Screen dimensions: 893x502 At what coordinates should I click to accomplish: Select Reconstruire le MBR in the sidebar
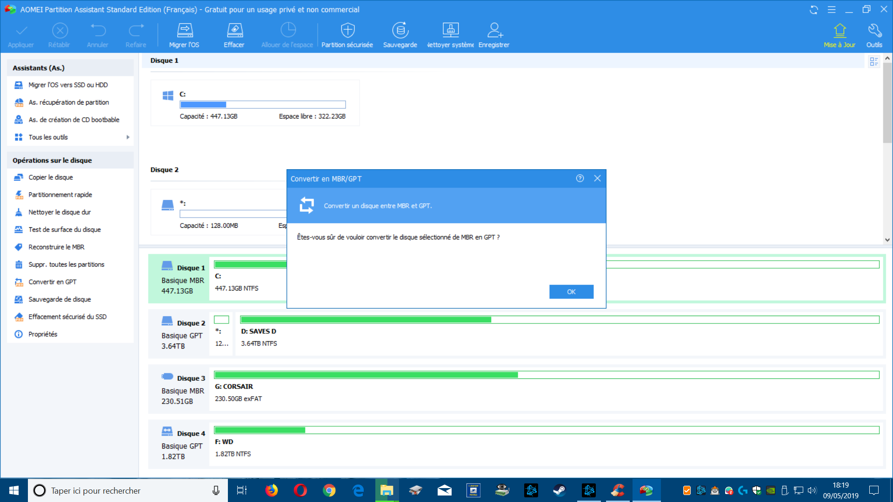56,247
